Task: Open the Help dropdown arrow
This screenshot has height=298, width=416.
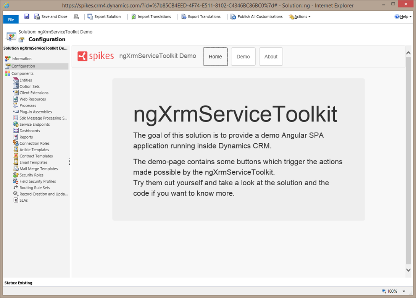Action: click(x=410, y=17)
